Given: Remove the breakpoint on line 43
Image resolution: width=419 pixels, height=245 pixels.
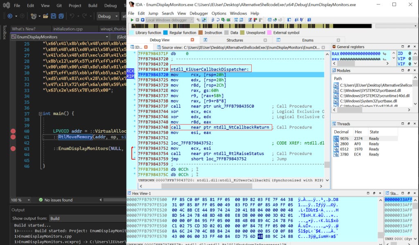Looking at the screenshot, I should point(13,149).
